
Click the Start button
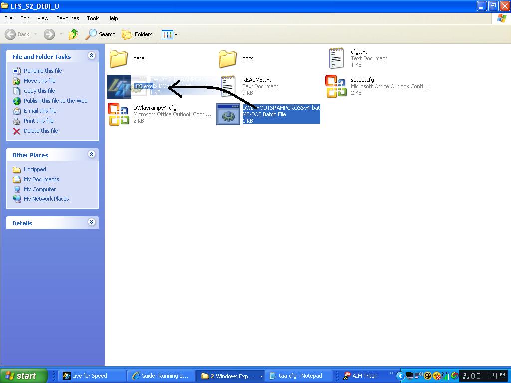point(23,376)
